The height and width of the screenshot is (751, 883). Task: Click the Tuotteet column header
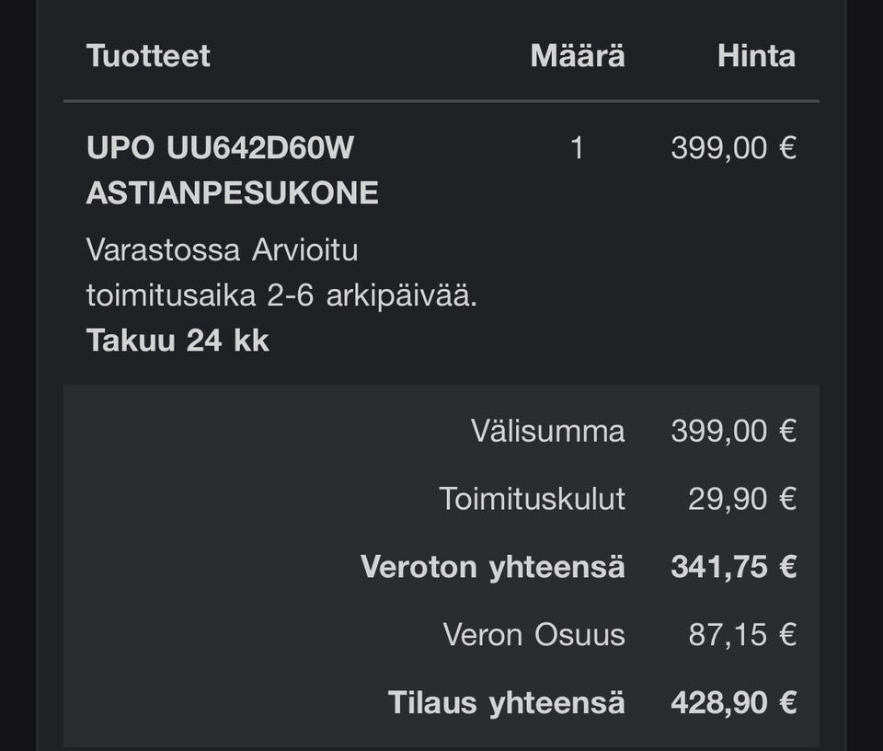[148, 56]
